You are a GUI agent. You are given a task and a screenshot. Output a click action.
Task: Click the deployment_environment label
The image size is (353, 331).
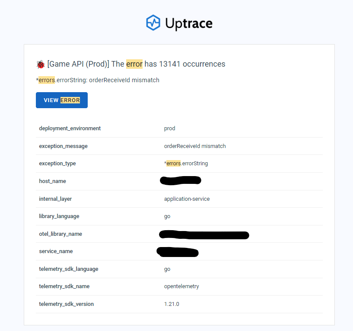[x=70, y=129]
